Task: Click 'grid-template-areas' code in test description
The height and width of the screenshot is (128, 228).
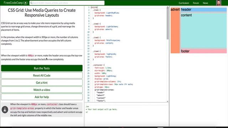Action: 22,108
